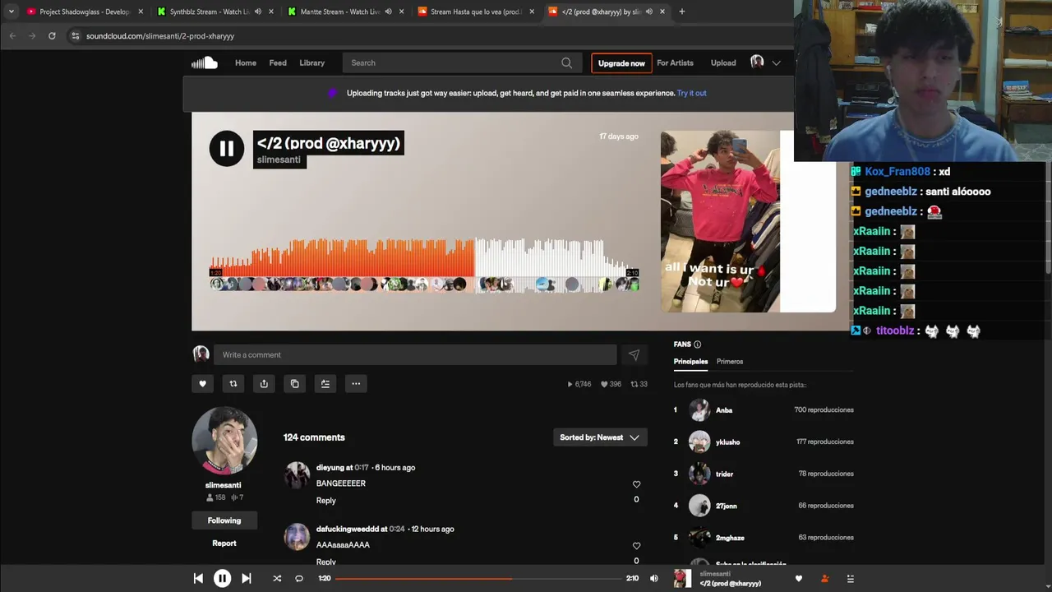Reload the browser page
This screenshot has height=592, width=1052.
52,35
